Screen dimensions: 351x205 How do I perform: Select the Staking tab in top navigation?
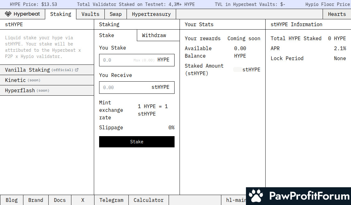coord(60,14)
